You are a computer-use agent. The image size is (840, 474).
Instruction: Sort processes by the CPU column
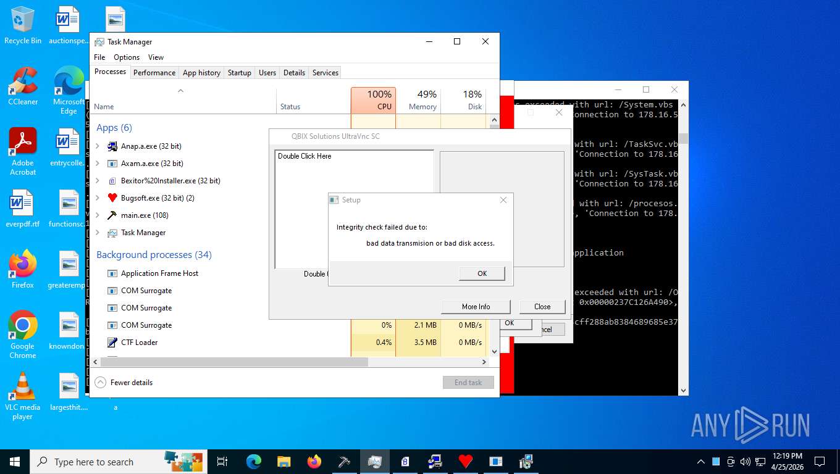pyautogui.click(x=373, y=100)
